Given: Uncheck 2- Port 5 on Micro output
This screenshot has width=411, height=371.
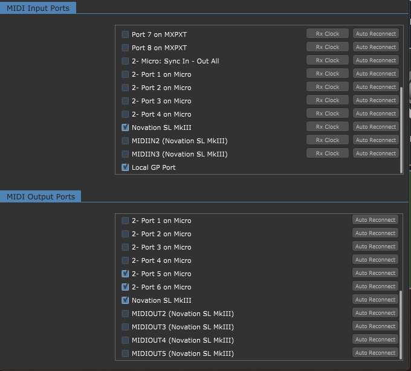Looking at the screenshot, I should pos(125,274).
